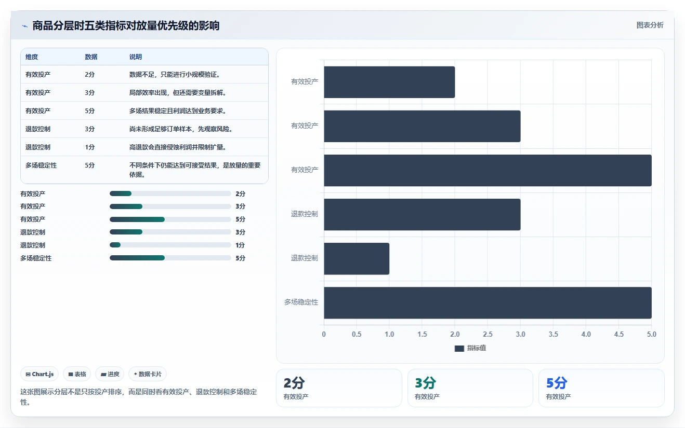Image resolution: width=685 pixels, height=428 pixels.
Task: Click the 维度 column header
Action: tap(32, 57)
